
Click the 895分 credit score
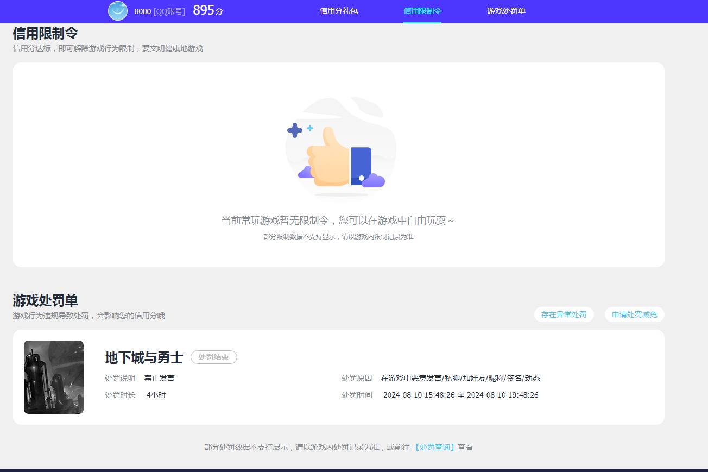click(x=208, y=10)
